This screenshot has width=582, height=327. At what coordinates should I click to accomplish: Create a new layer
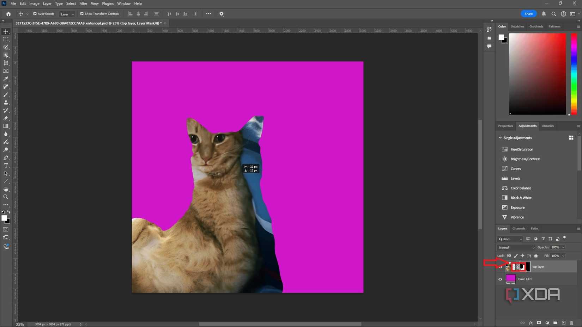pyautogui.click(x=563, y=323)
